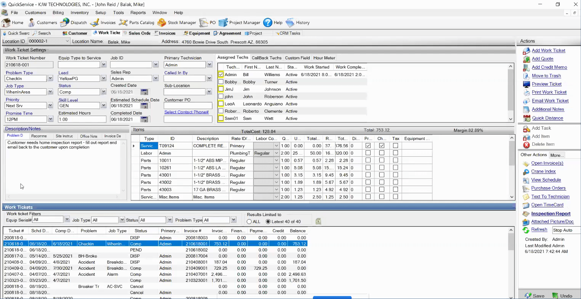The image size is (581, 299).
Task: Expand the Skill Level dropdown showing GEN
Action: (103, 105)
